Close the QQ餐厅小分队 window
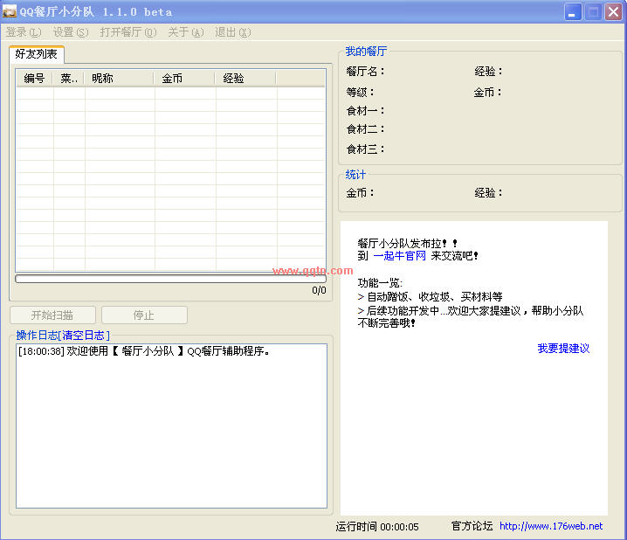This screenshot has width=627, height=540. click(x=613, y=12)
